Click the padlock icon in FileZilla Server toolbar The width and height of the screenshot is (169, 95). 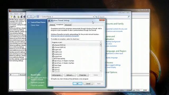tap(15, 17)
